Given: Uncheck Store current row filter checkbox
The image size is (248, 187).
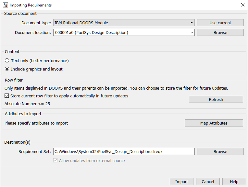Looking at the screenshot, I should tap(7, 96).
